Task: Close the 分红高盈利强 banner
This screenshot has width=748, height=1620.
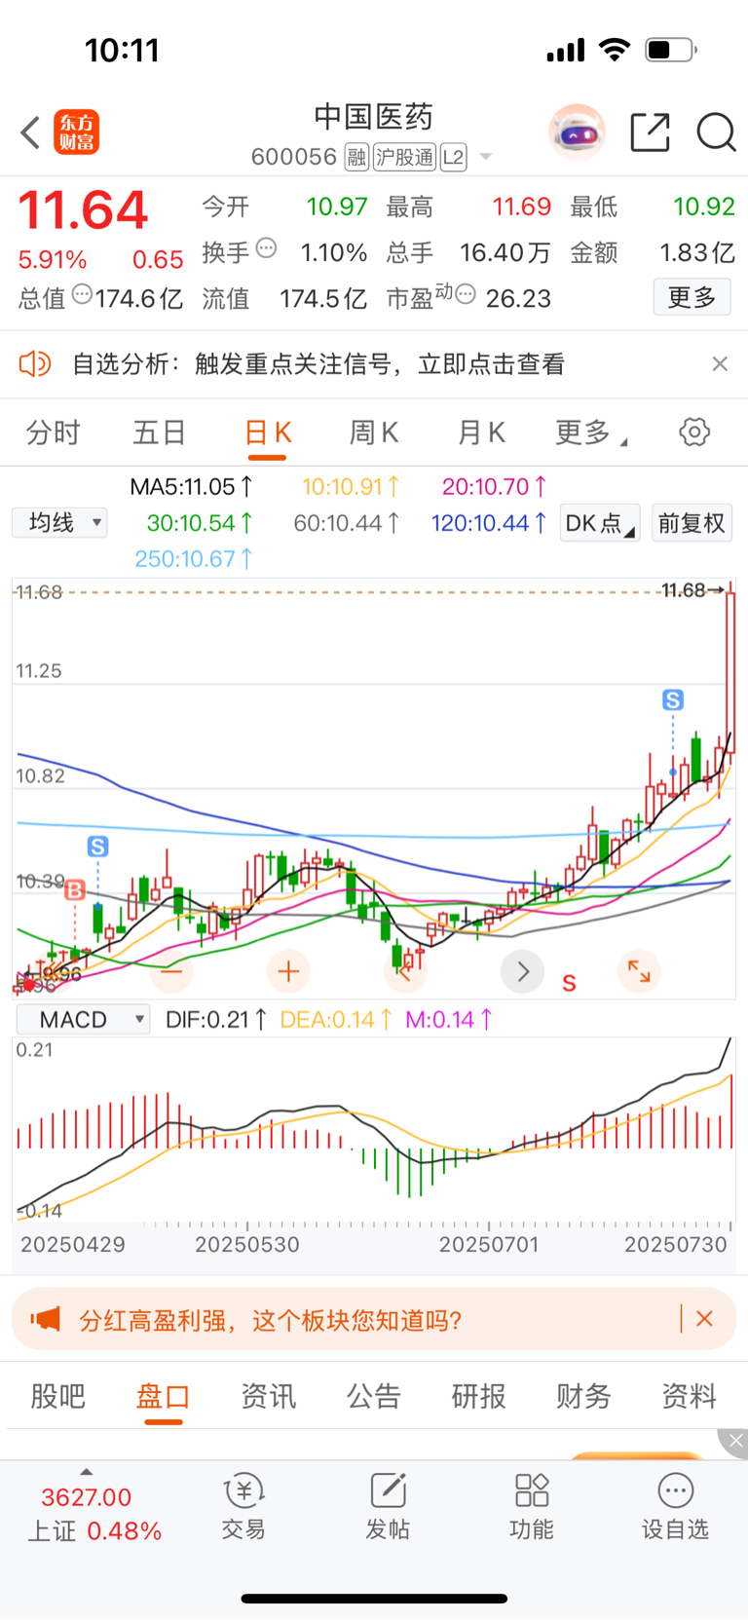Action: 705,1319
